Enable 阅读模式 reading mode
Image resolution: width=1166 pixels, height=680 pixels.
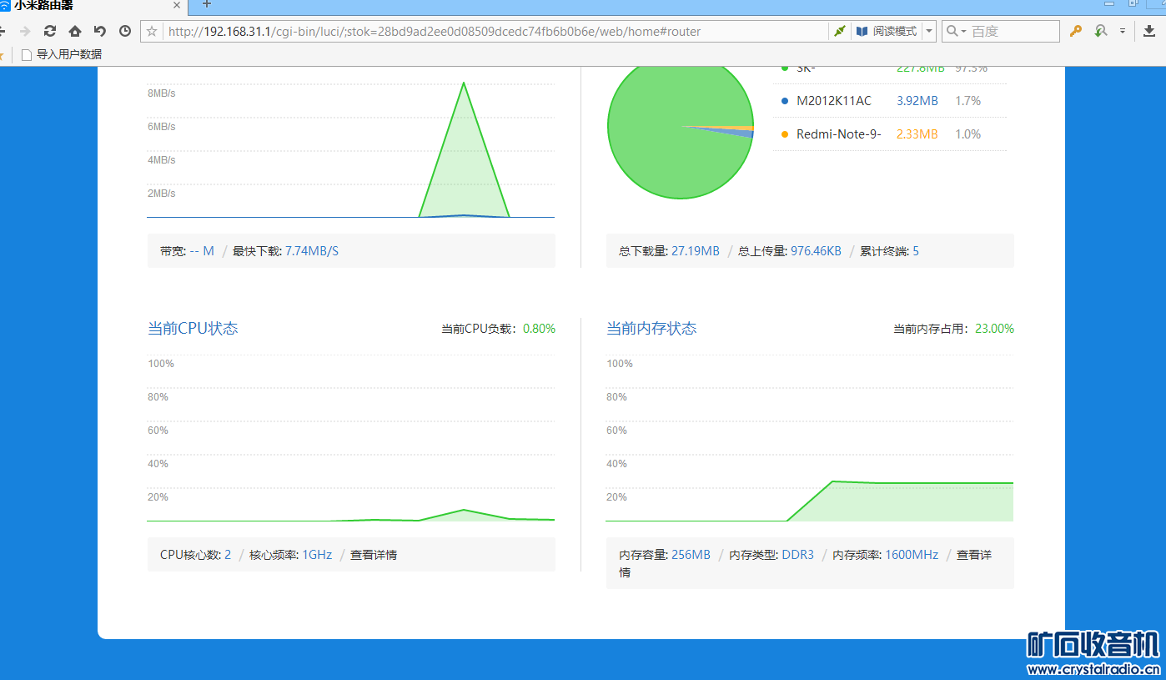point(887,31)
